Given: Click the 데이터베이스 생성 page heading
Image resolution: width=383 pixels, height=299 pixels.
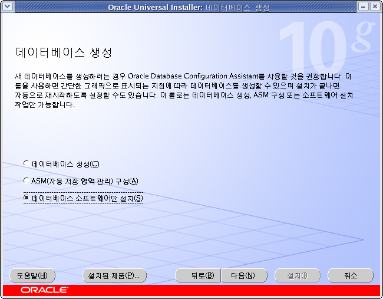Looking at the screenshot, I should pos(64,52).
